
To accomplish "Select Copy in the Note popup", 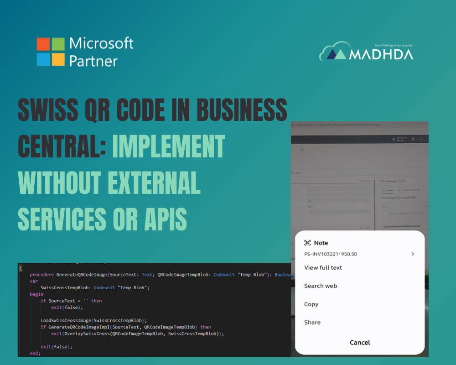I will coord(311,304).
